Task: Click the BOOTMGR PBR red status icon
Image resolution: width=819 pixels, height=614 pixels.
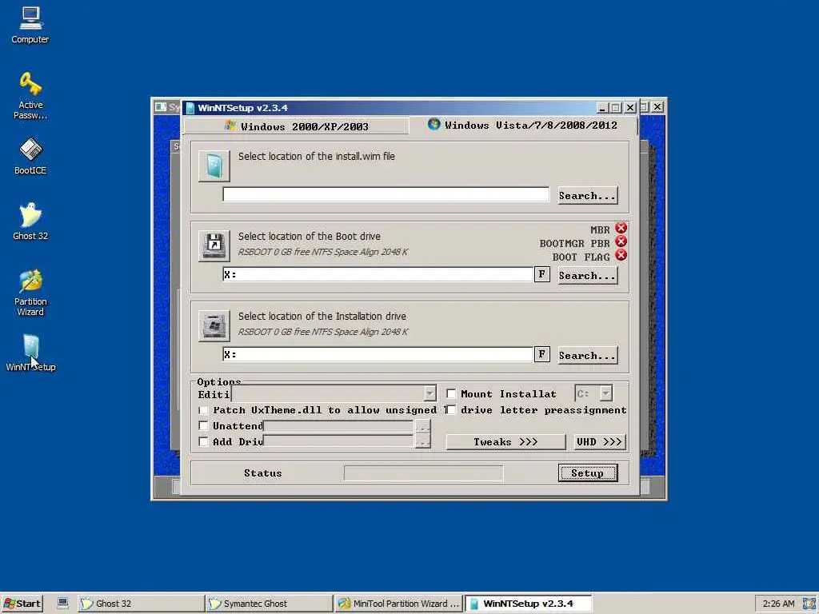Action: 621,241
